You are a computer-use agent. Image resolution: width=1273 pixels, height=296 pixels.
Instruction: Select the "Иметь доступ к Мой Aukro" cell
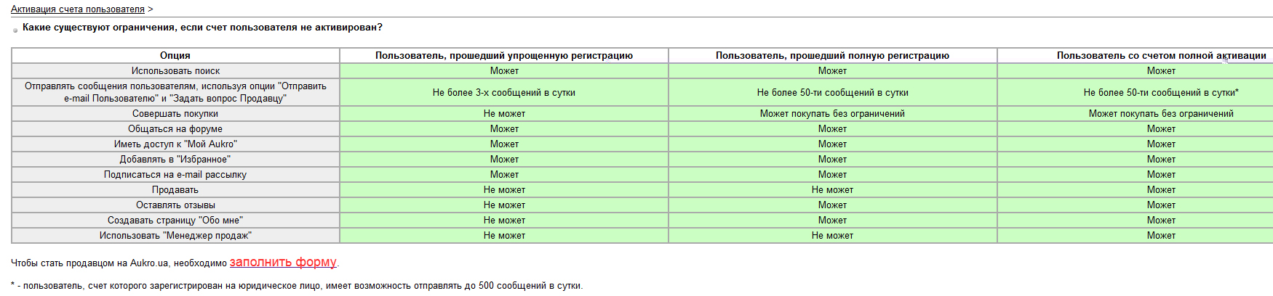tap(175, 144)
